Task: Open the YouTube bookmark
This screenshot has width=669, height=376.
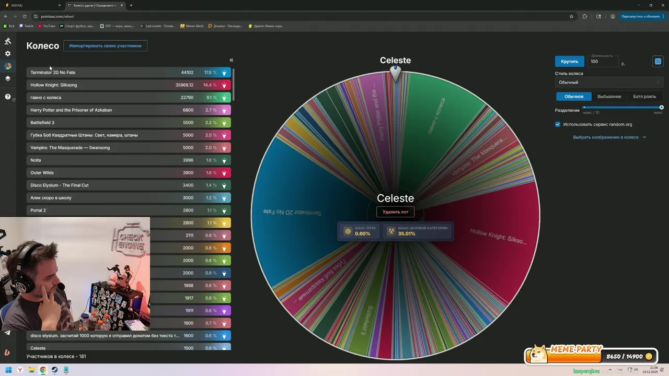Action: 46,26
